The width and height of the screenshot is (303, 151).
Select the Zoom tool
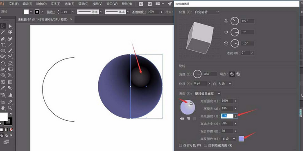(10, 108)
